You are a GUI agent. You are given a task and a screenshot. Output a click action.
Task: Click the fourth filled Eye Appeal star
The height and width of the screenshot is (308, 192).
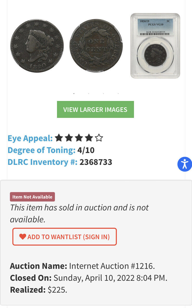pyautogui.click(x=89, y=138)
